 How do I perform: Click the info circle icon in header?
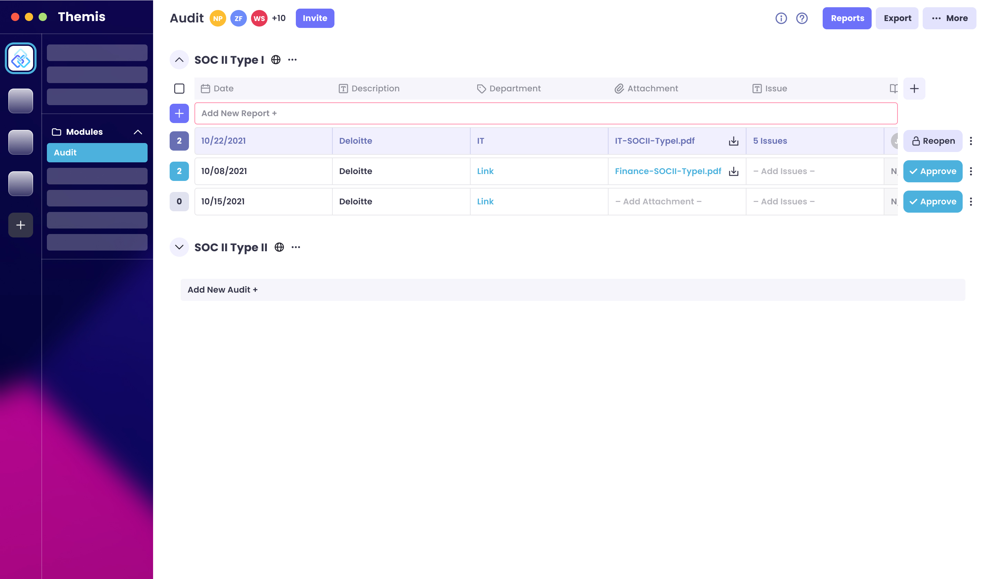click(x=781, y=18)
